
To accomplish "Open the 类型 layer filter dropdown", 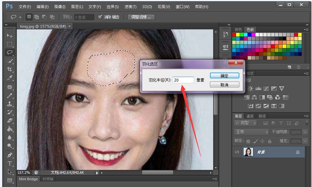I will [245, 123].
